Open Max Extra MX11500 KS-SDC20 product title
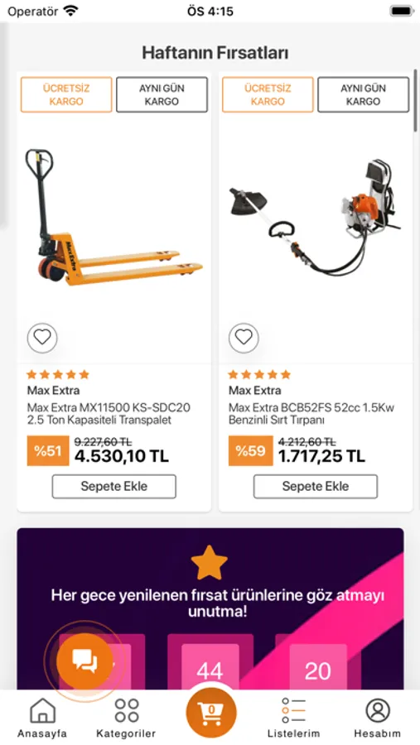 click(109, 414)
